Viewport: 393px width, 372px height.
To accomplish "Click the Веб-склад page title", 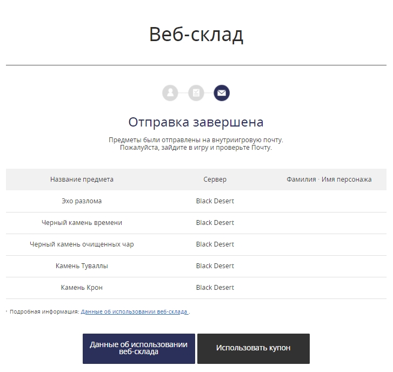I will (196, 35).
